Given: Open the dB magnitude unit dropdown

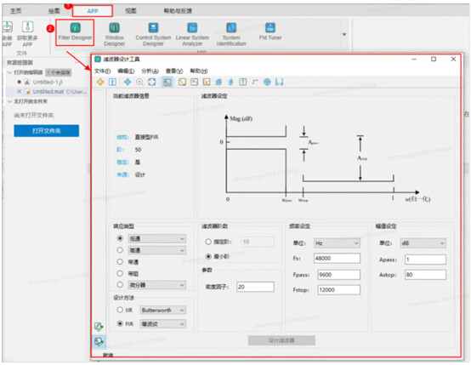Looking at the screenshot, I should 423,243.
